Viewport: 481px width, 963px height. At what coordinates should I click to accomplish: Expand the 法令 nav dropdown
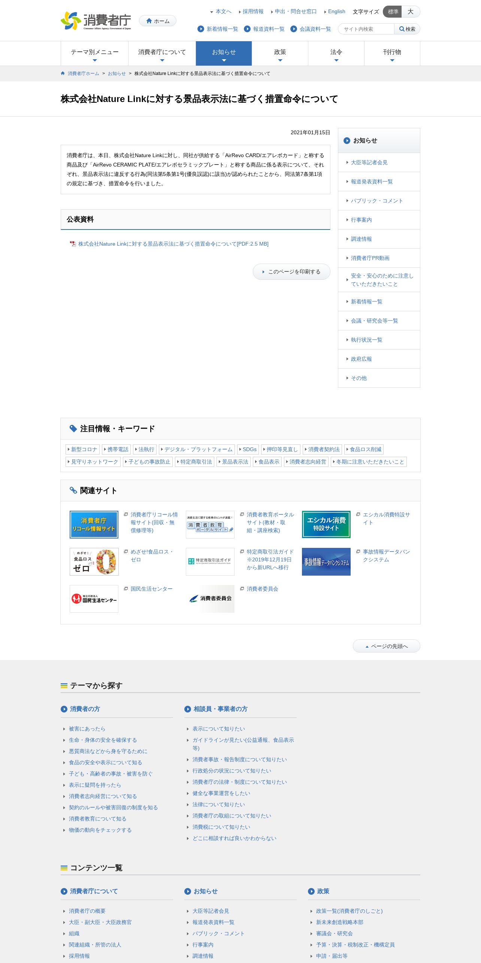point(336,54)
